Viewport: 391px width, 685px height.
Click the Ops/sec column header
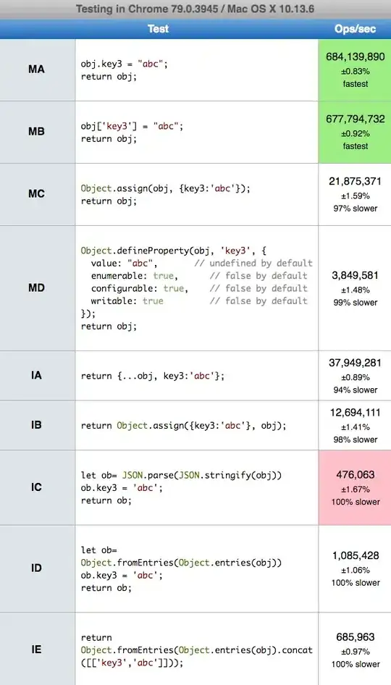click(x=355, y=29)
